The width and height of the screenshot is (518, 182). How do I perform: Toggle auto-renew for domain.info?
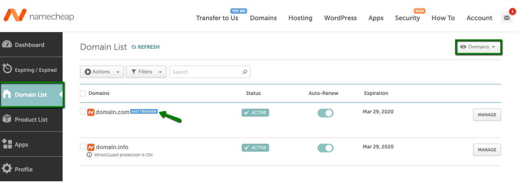(x=326, y=148)
